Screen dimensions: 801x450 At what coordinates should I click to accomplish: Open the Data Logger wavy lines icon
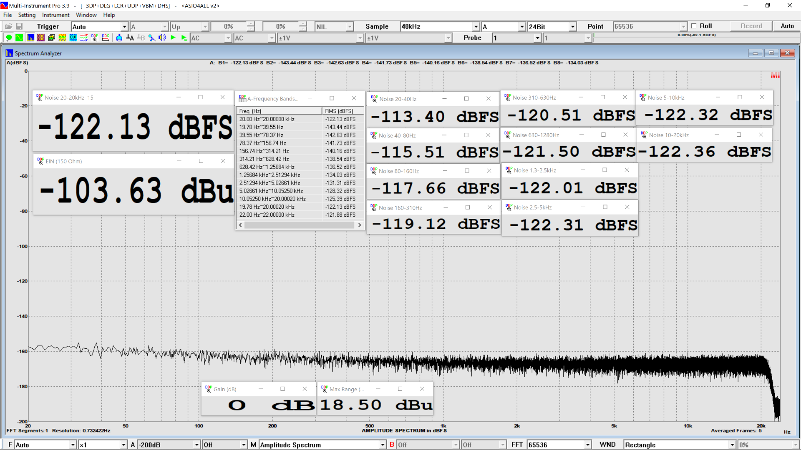pos(84,38)
